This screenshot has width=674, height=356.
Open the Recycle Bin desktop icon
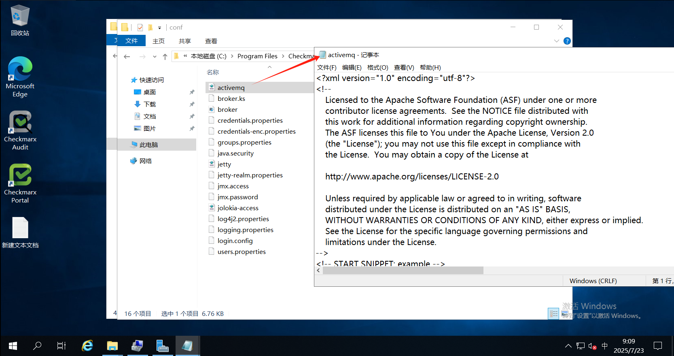tap(20, 20)
